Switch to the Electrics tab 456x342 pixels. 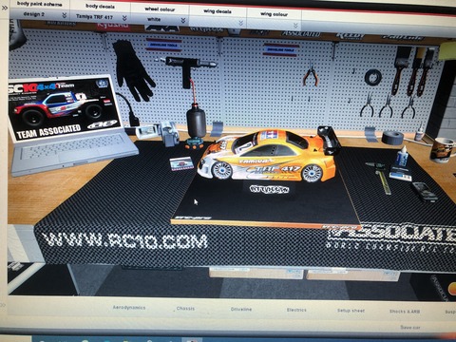(296, 310)
